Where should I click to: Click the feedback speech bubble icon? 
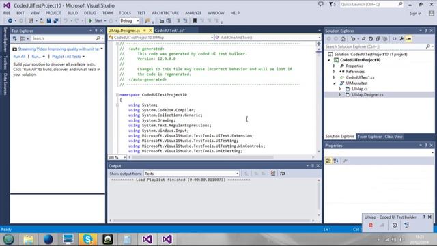tap(321, 4)
